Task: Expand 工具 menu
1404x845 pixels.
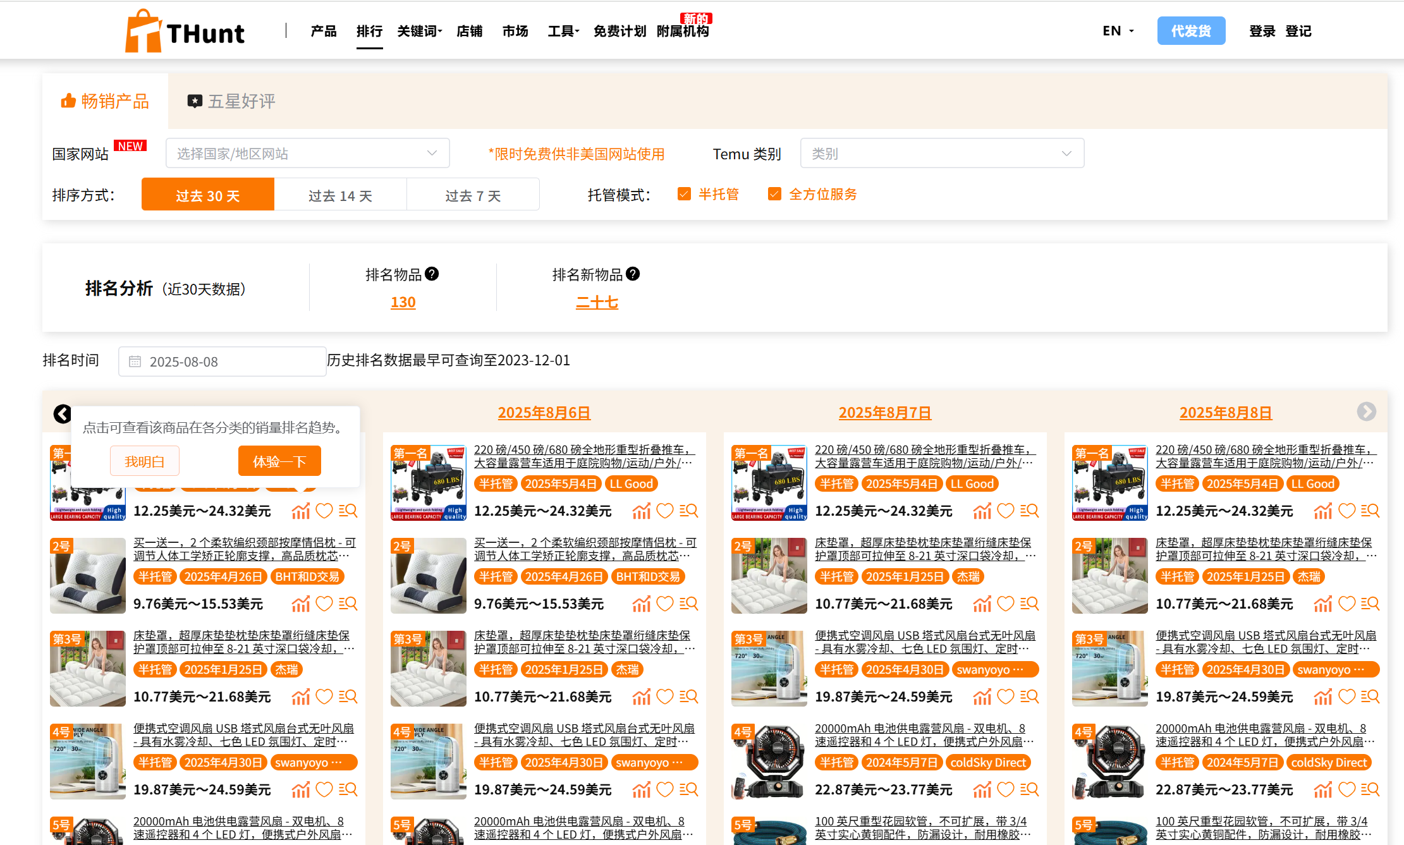Action: pyautogui.click(x=563, y=31)
